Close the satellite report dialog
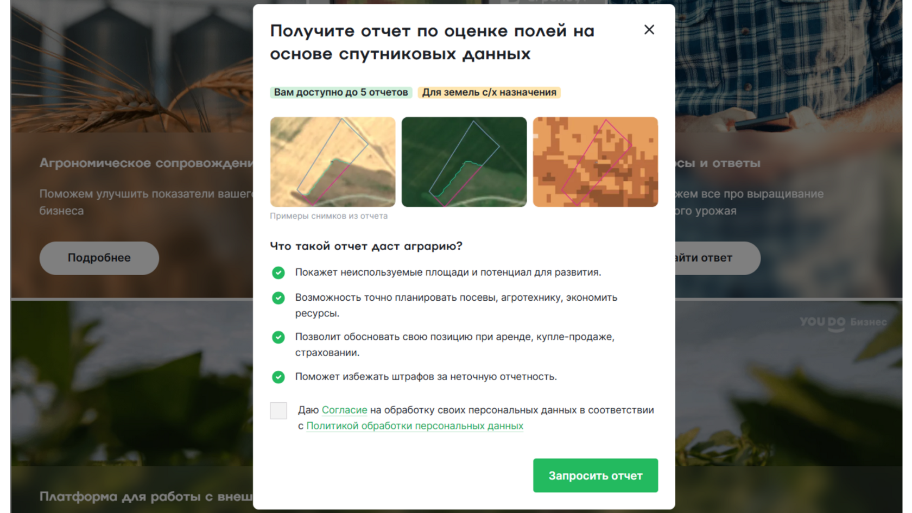This screenshot has height=513, width=912. click(x=649, y=30)
